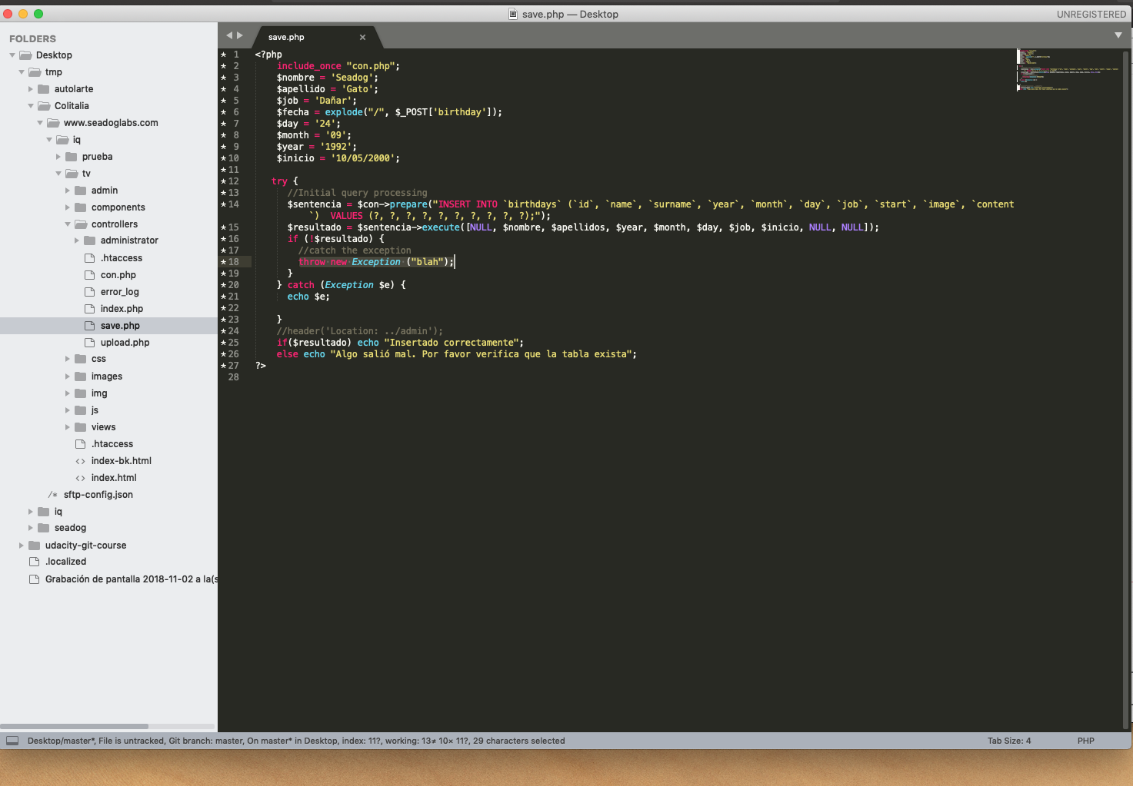Image resolution: width=1133 pixels, height=786 pixels.
Task: Click the FOLDERS sidebar heading
Action: (x=32, y=38)
